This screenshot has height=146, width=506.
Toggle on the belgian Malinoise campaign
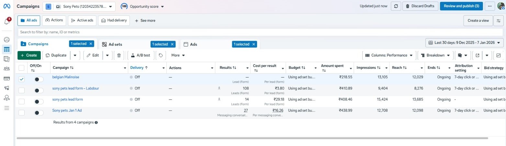tap(39, 79)
